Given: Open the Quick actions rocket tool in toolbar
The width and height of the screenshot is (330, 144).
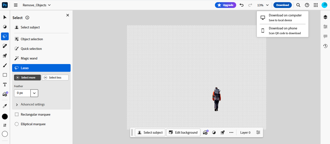Looking at the screenshot, I should (x=5, y=56).
